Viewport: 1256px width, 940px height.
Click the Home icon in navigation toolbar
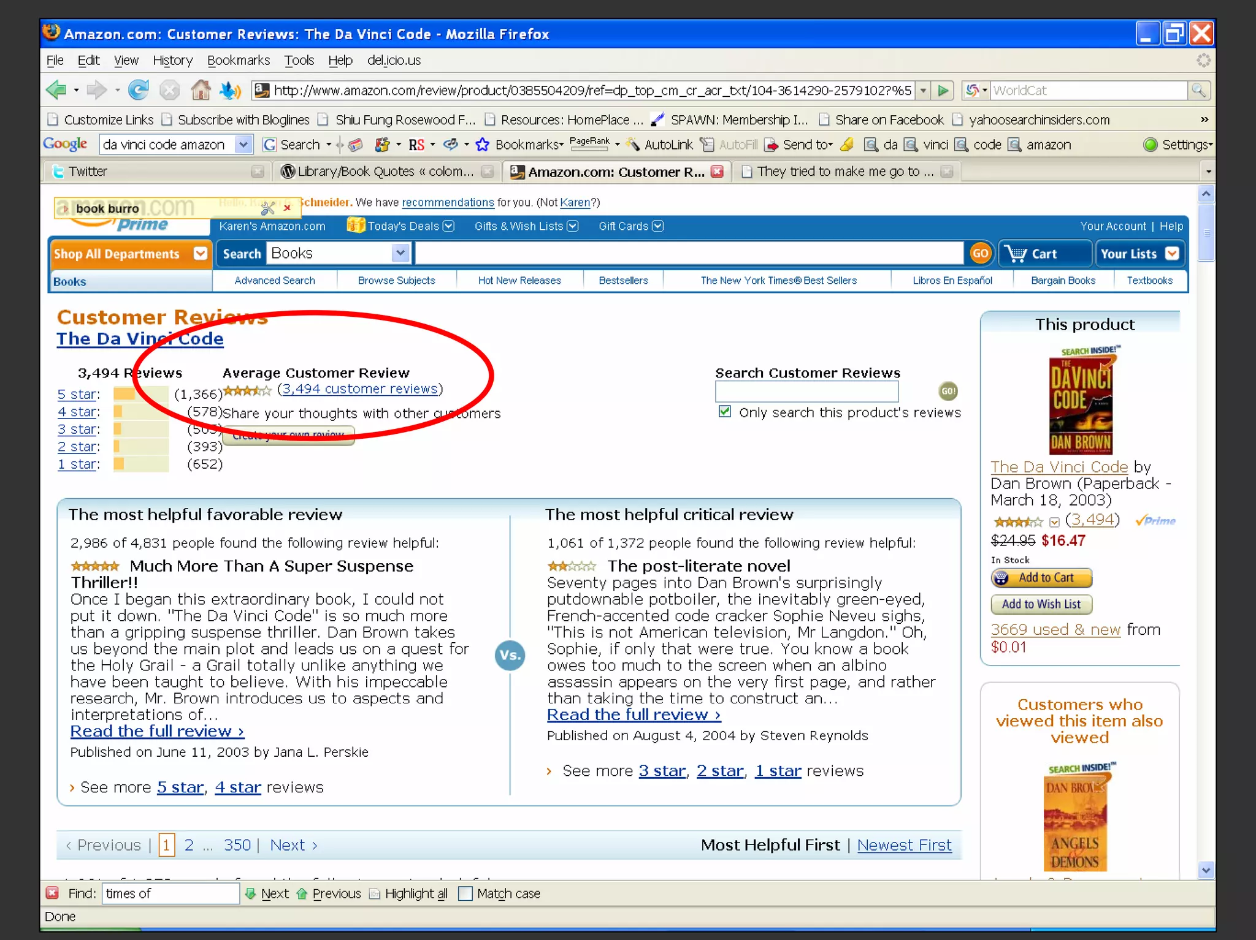tap(201, 91)
